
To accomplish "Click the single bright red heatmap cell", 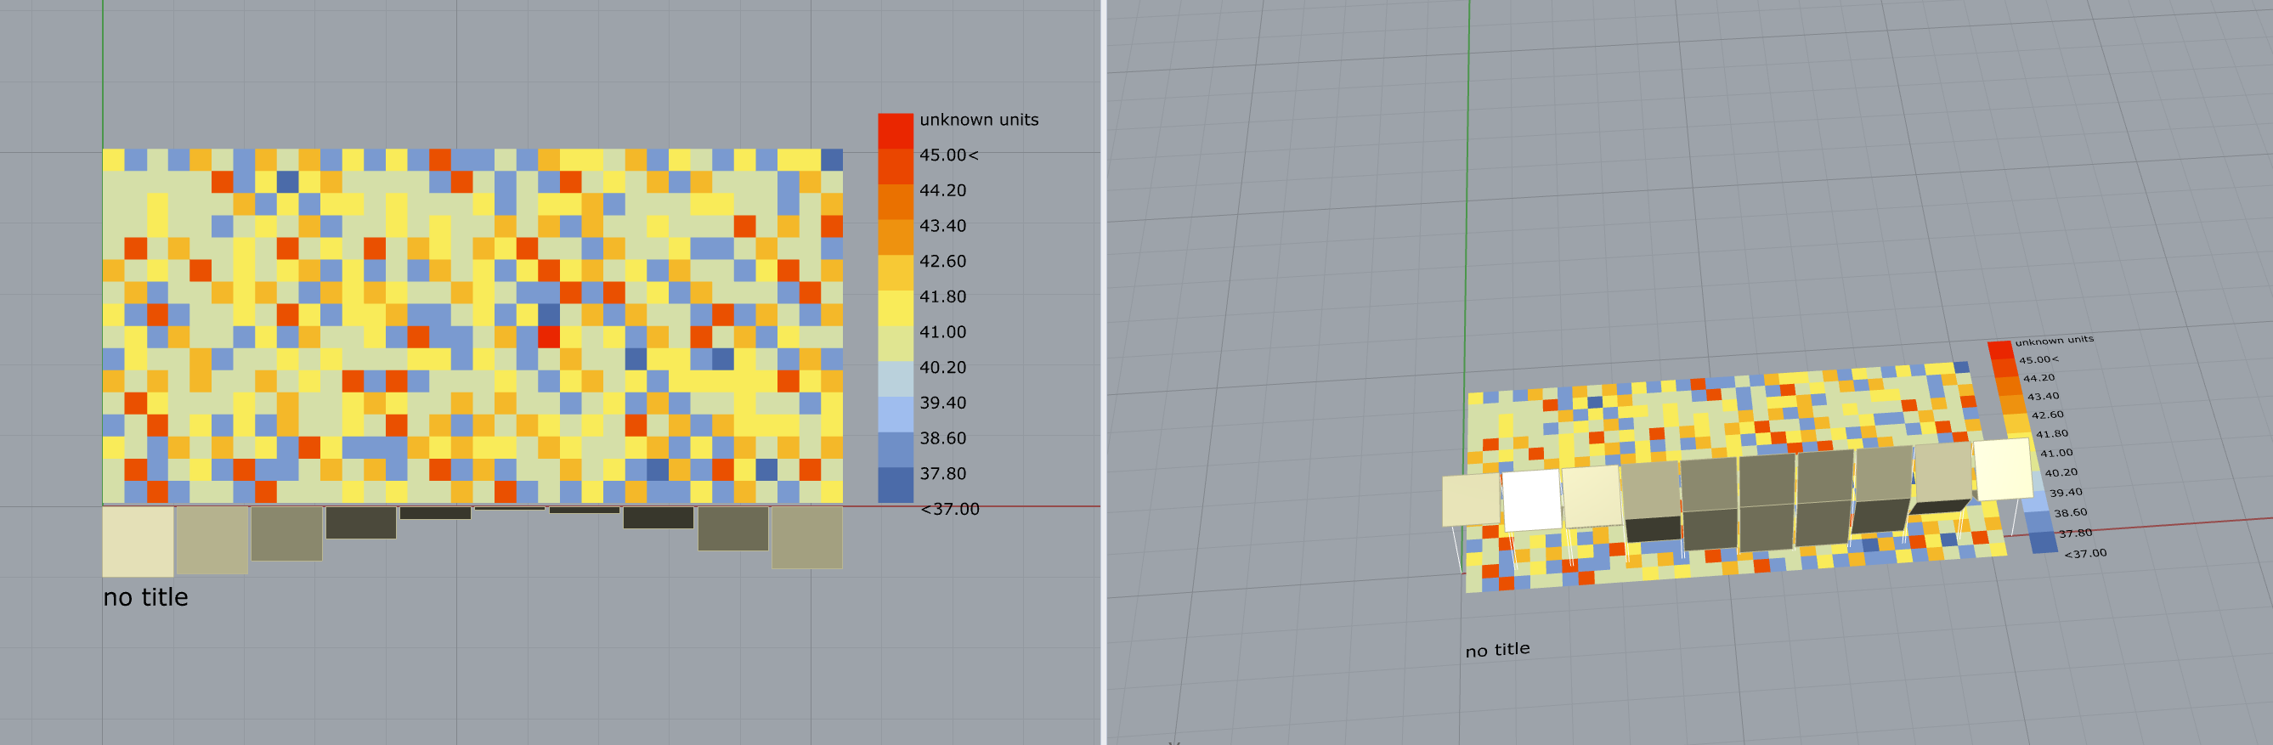I will click(x=549, y=336).
